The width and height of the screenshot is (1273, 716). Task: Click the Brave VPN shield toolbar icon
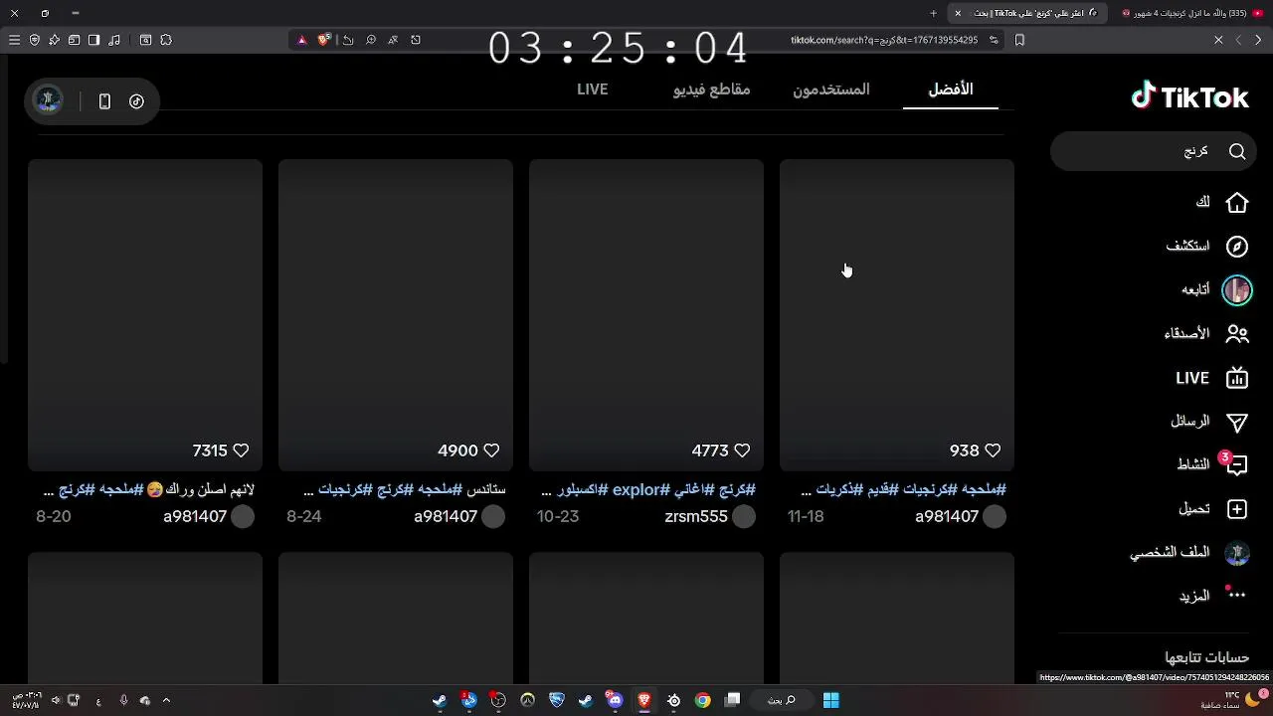click(35, 40)
